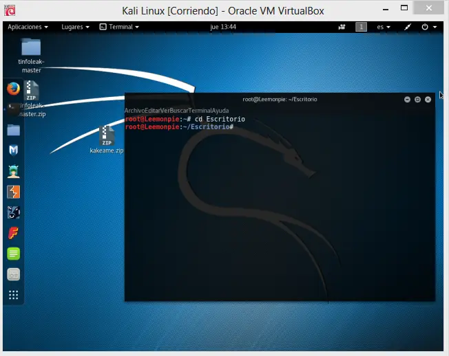Maximize the VirtualBox window
449x356 pixels.
pyautogui.click(x=404, y=8)
